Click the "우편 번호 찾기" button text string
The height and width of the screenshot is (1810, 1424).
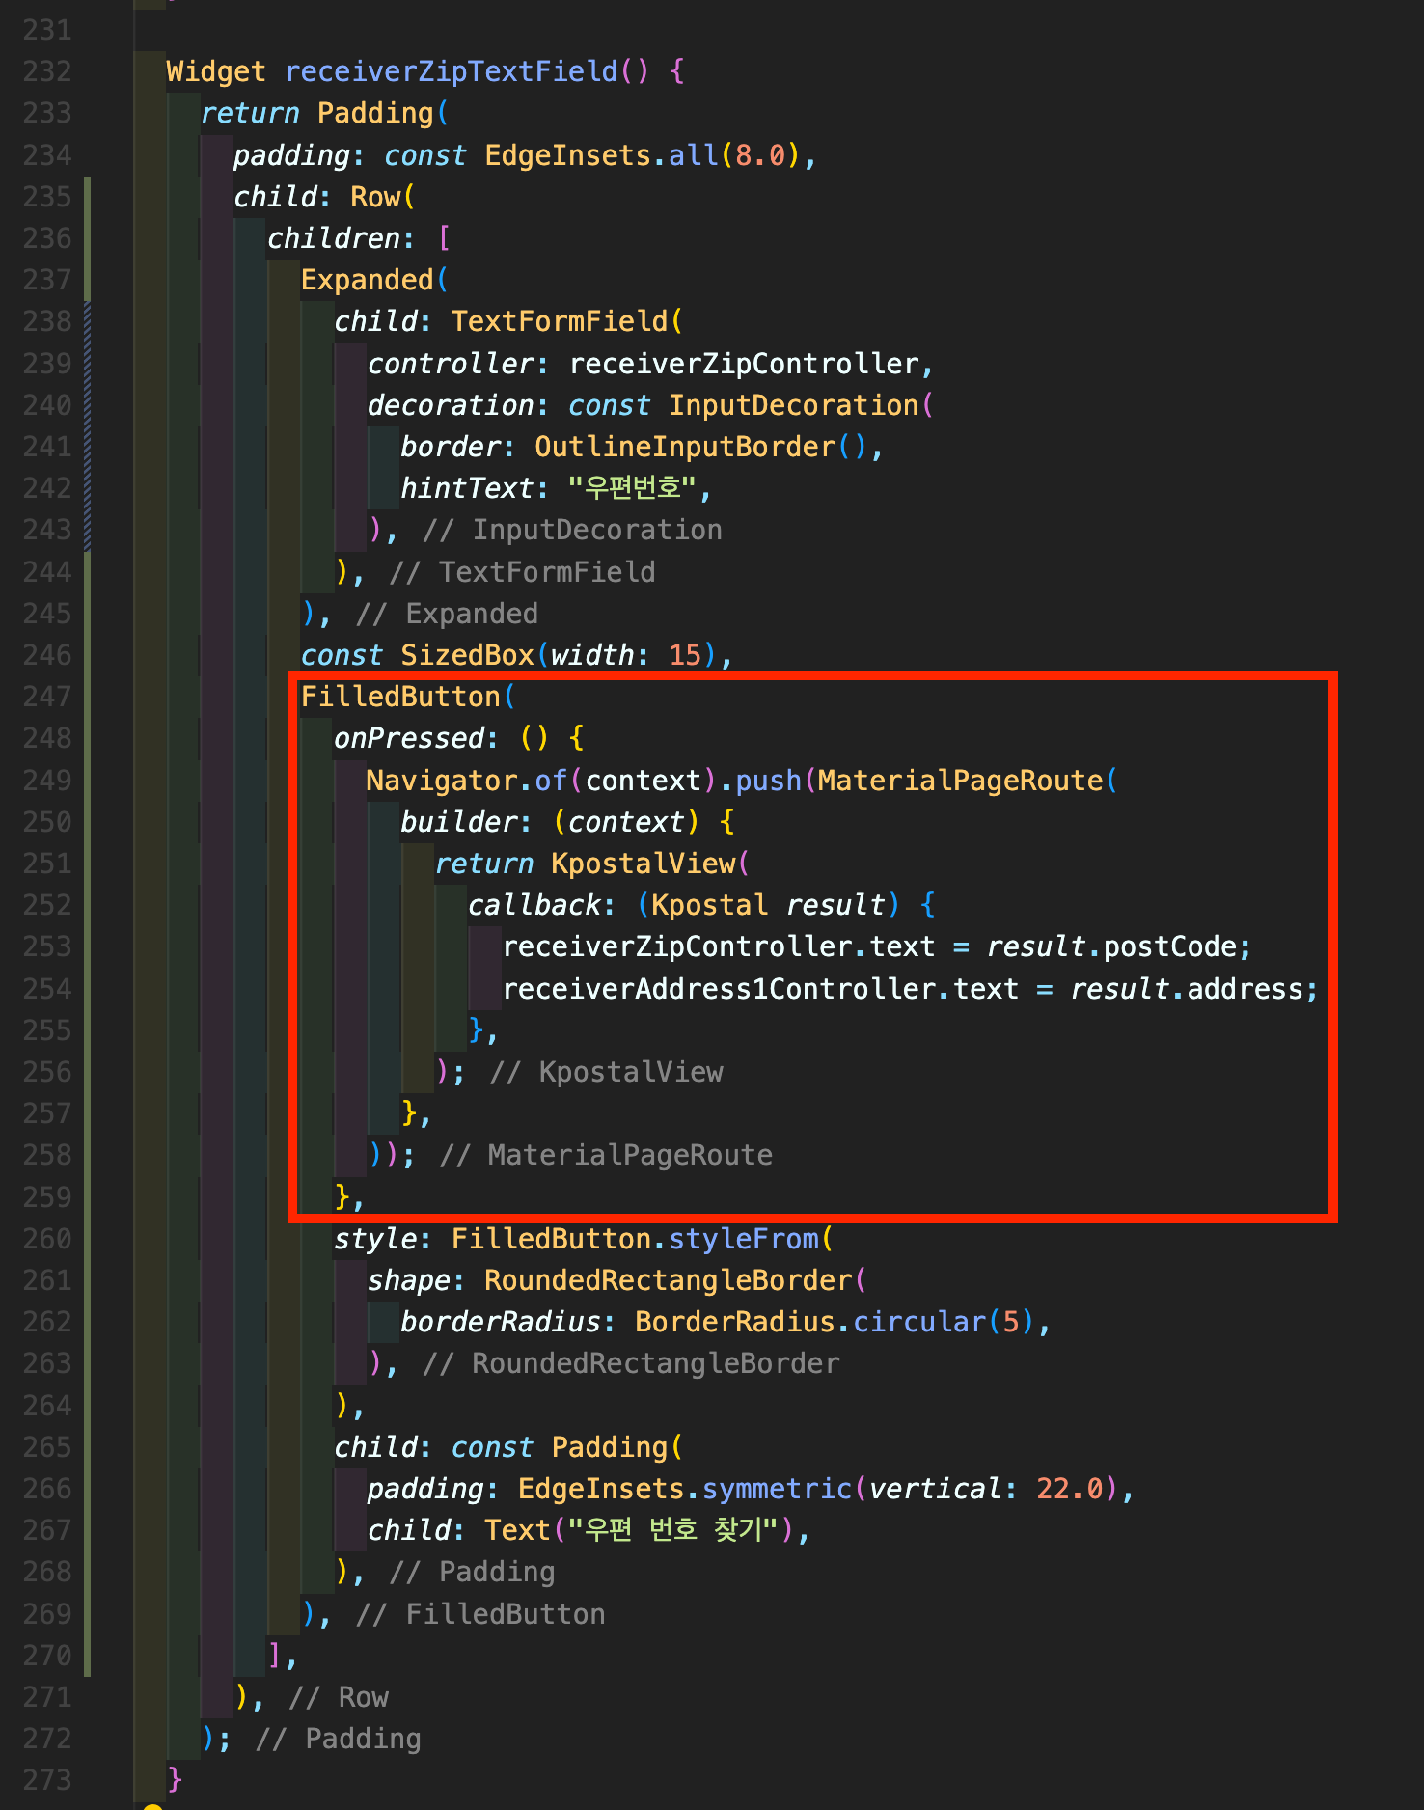pos(672,1530)
